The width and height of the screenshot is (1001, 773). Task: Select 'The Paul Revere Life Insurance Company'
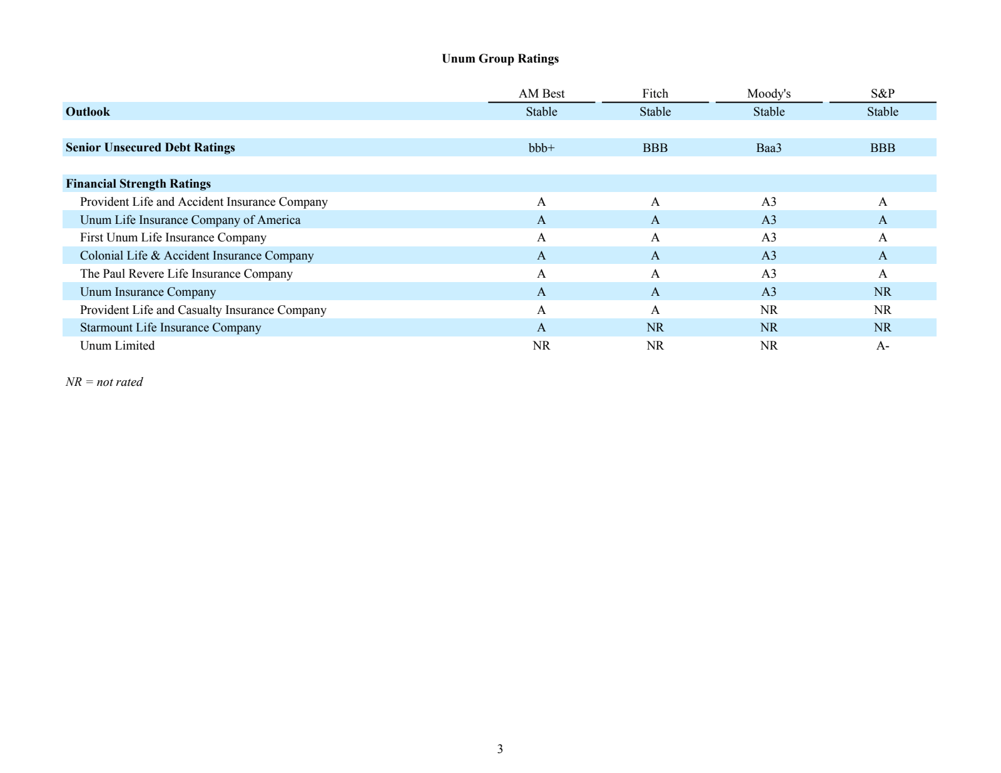coord(186,273)
